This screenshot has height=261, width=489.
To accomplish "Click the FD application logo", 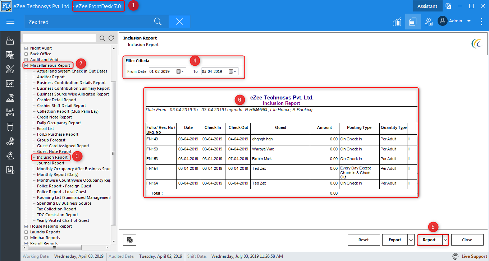I will tap(6, 6).
